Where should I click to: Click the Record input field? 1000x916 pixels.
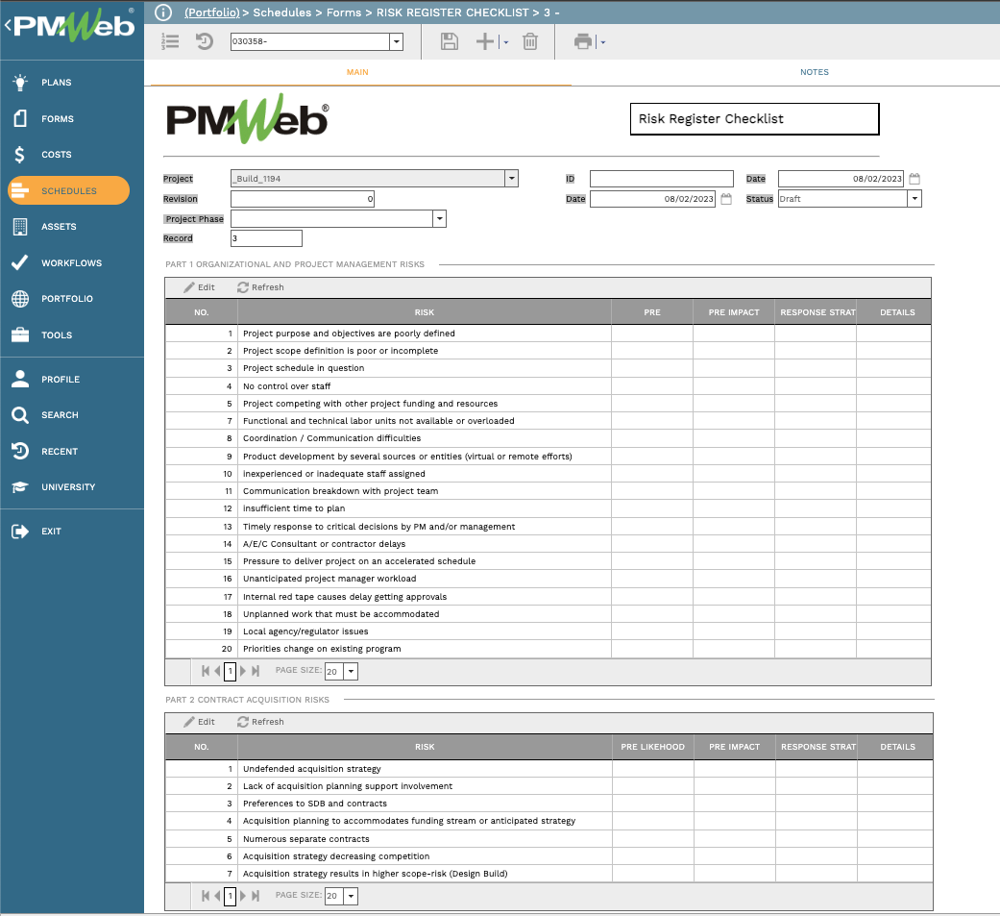click(266, 238)
